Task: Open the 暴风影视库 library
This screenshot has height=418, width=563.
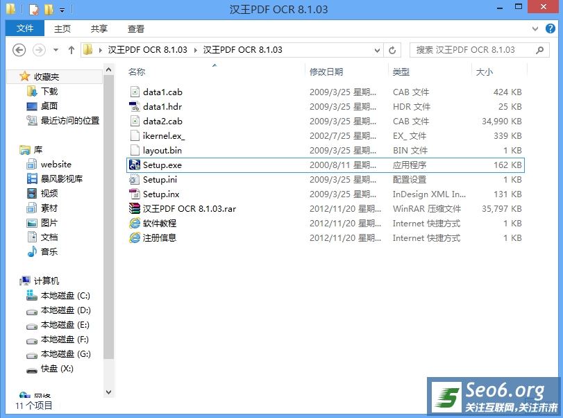Action: coord(62,179)
